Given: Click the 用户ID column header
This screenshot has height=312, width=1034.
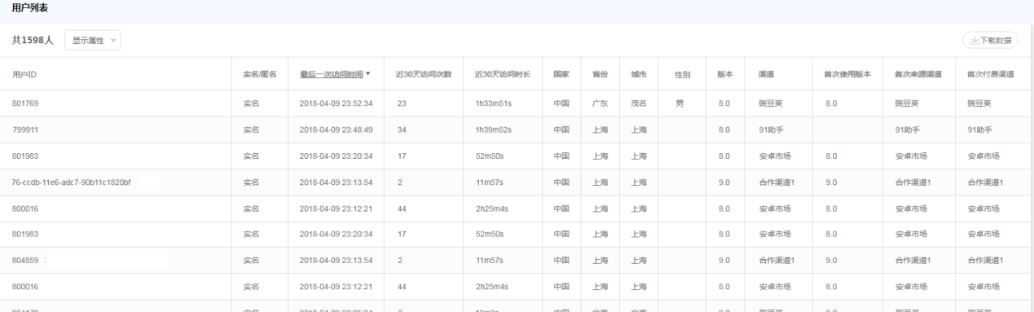Looking at the screenshot, I should [24, 74].
